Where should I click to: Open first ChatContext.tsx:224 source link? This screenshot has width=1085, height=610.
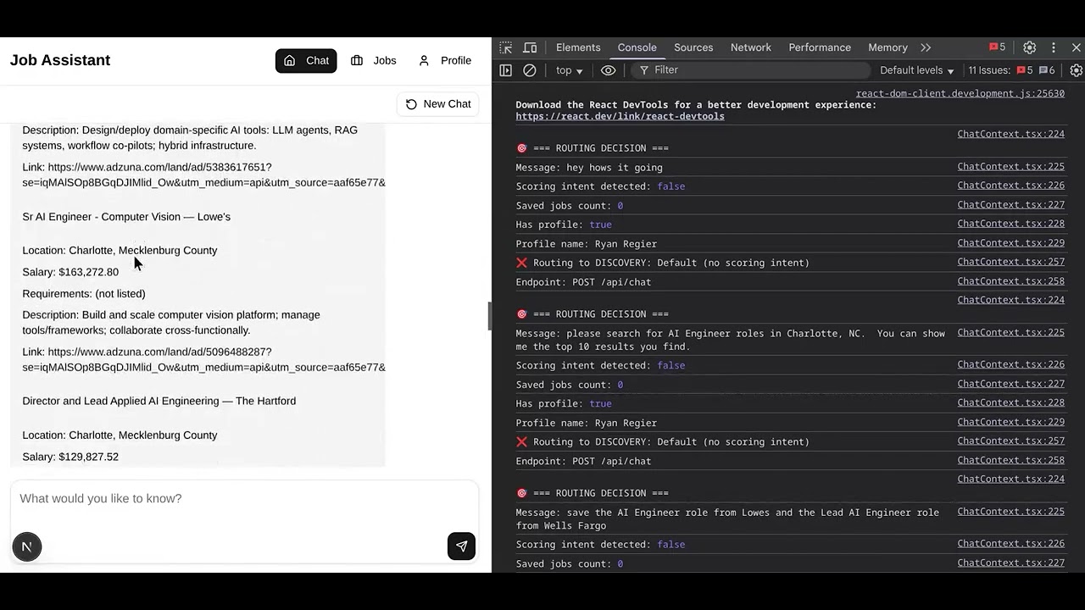[x=1010, y=134]
